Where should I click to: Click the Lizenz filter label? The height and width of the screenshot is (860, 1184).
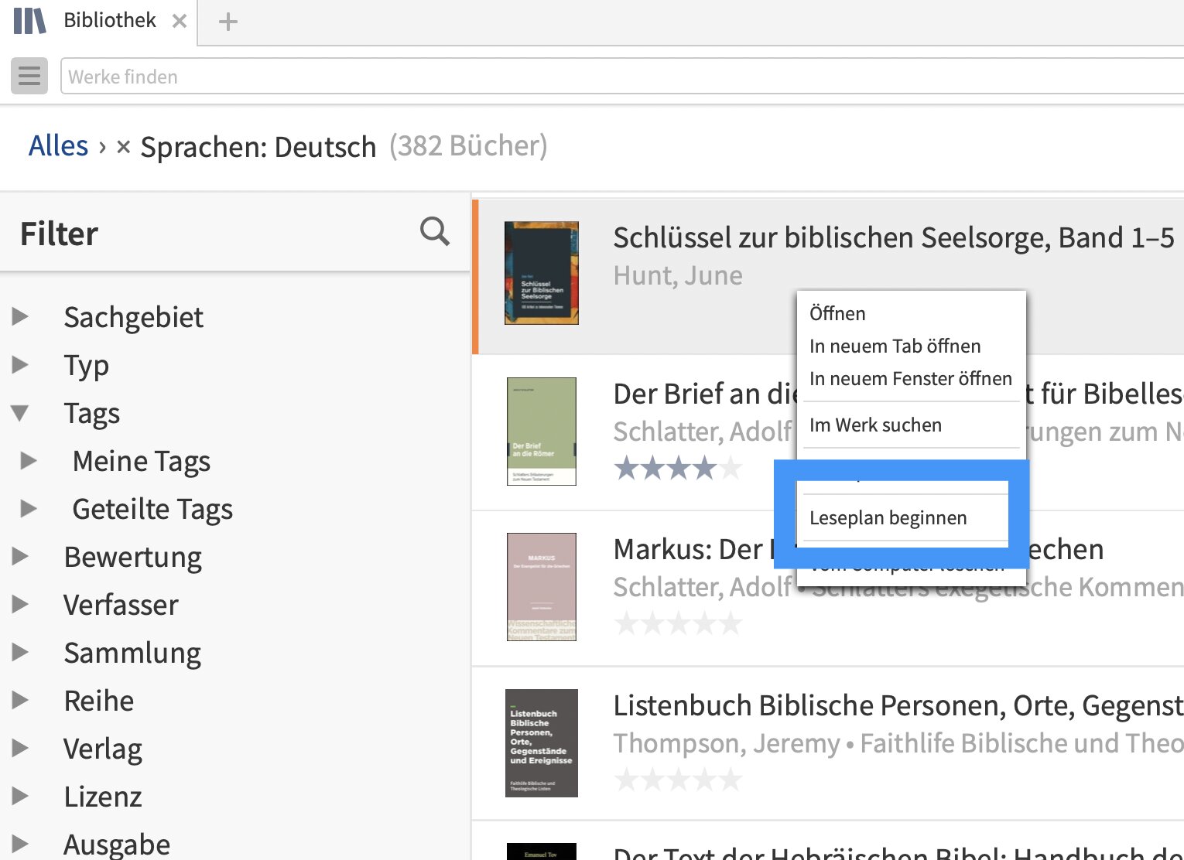[103, 797]
